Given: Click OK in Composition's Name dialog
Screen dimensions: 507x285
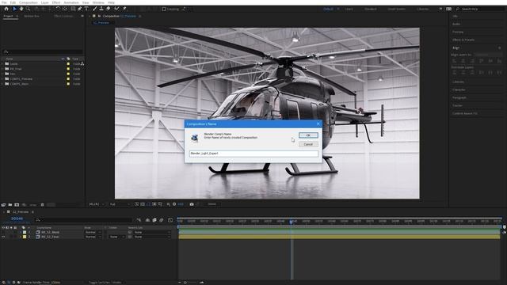Looking at the screenshot, I should [x=308, y=135].
